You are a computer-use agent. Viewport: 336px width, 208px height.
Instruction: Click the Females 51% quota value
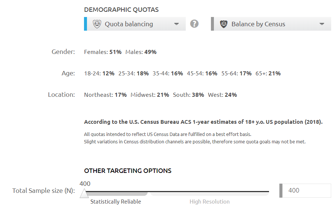coord(103,52)
